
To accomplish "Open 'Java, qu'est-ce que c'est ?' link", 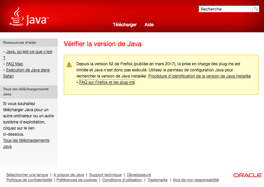I will tap(28, 54).
